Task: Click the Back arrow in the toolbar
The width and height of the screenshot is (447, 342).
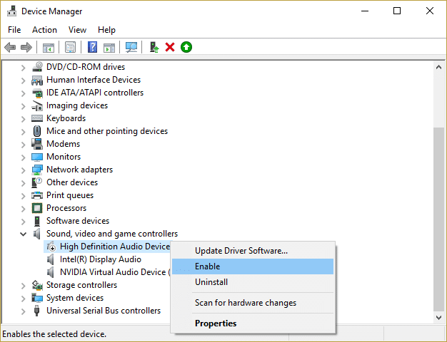Action: point(10,47)
